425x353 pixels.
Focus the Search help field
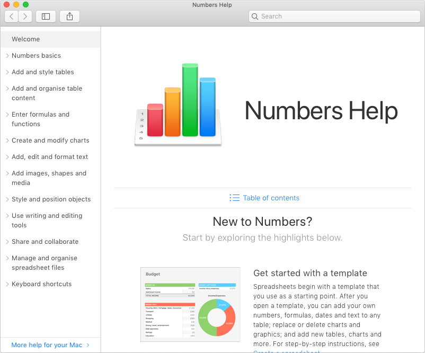(x=334, y=16)
